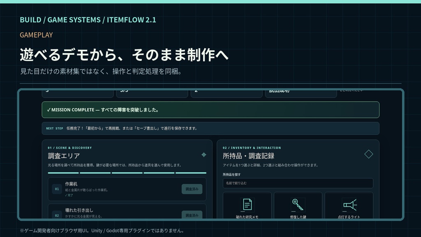Click the 02 number badge of 壊れた引き出し

pos(57,215)
